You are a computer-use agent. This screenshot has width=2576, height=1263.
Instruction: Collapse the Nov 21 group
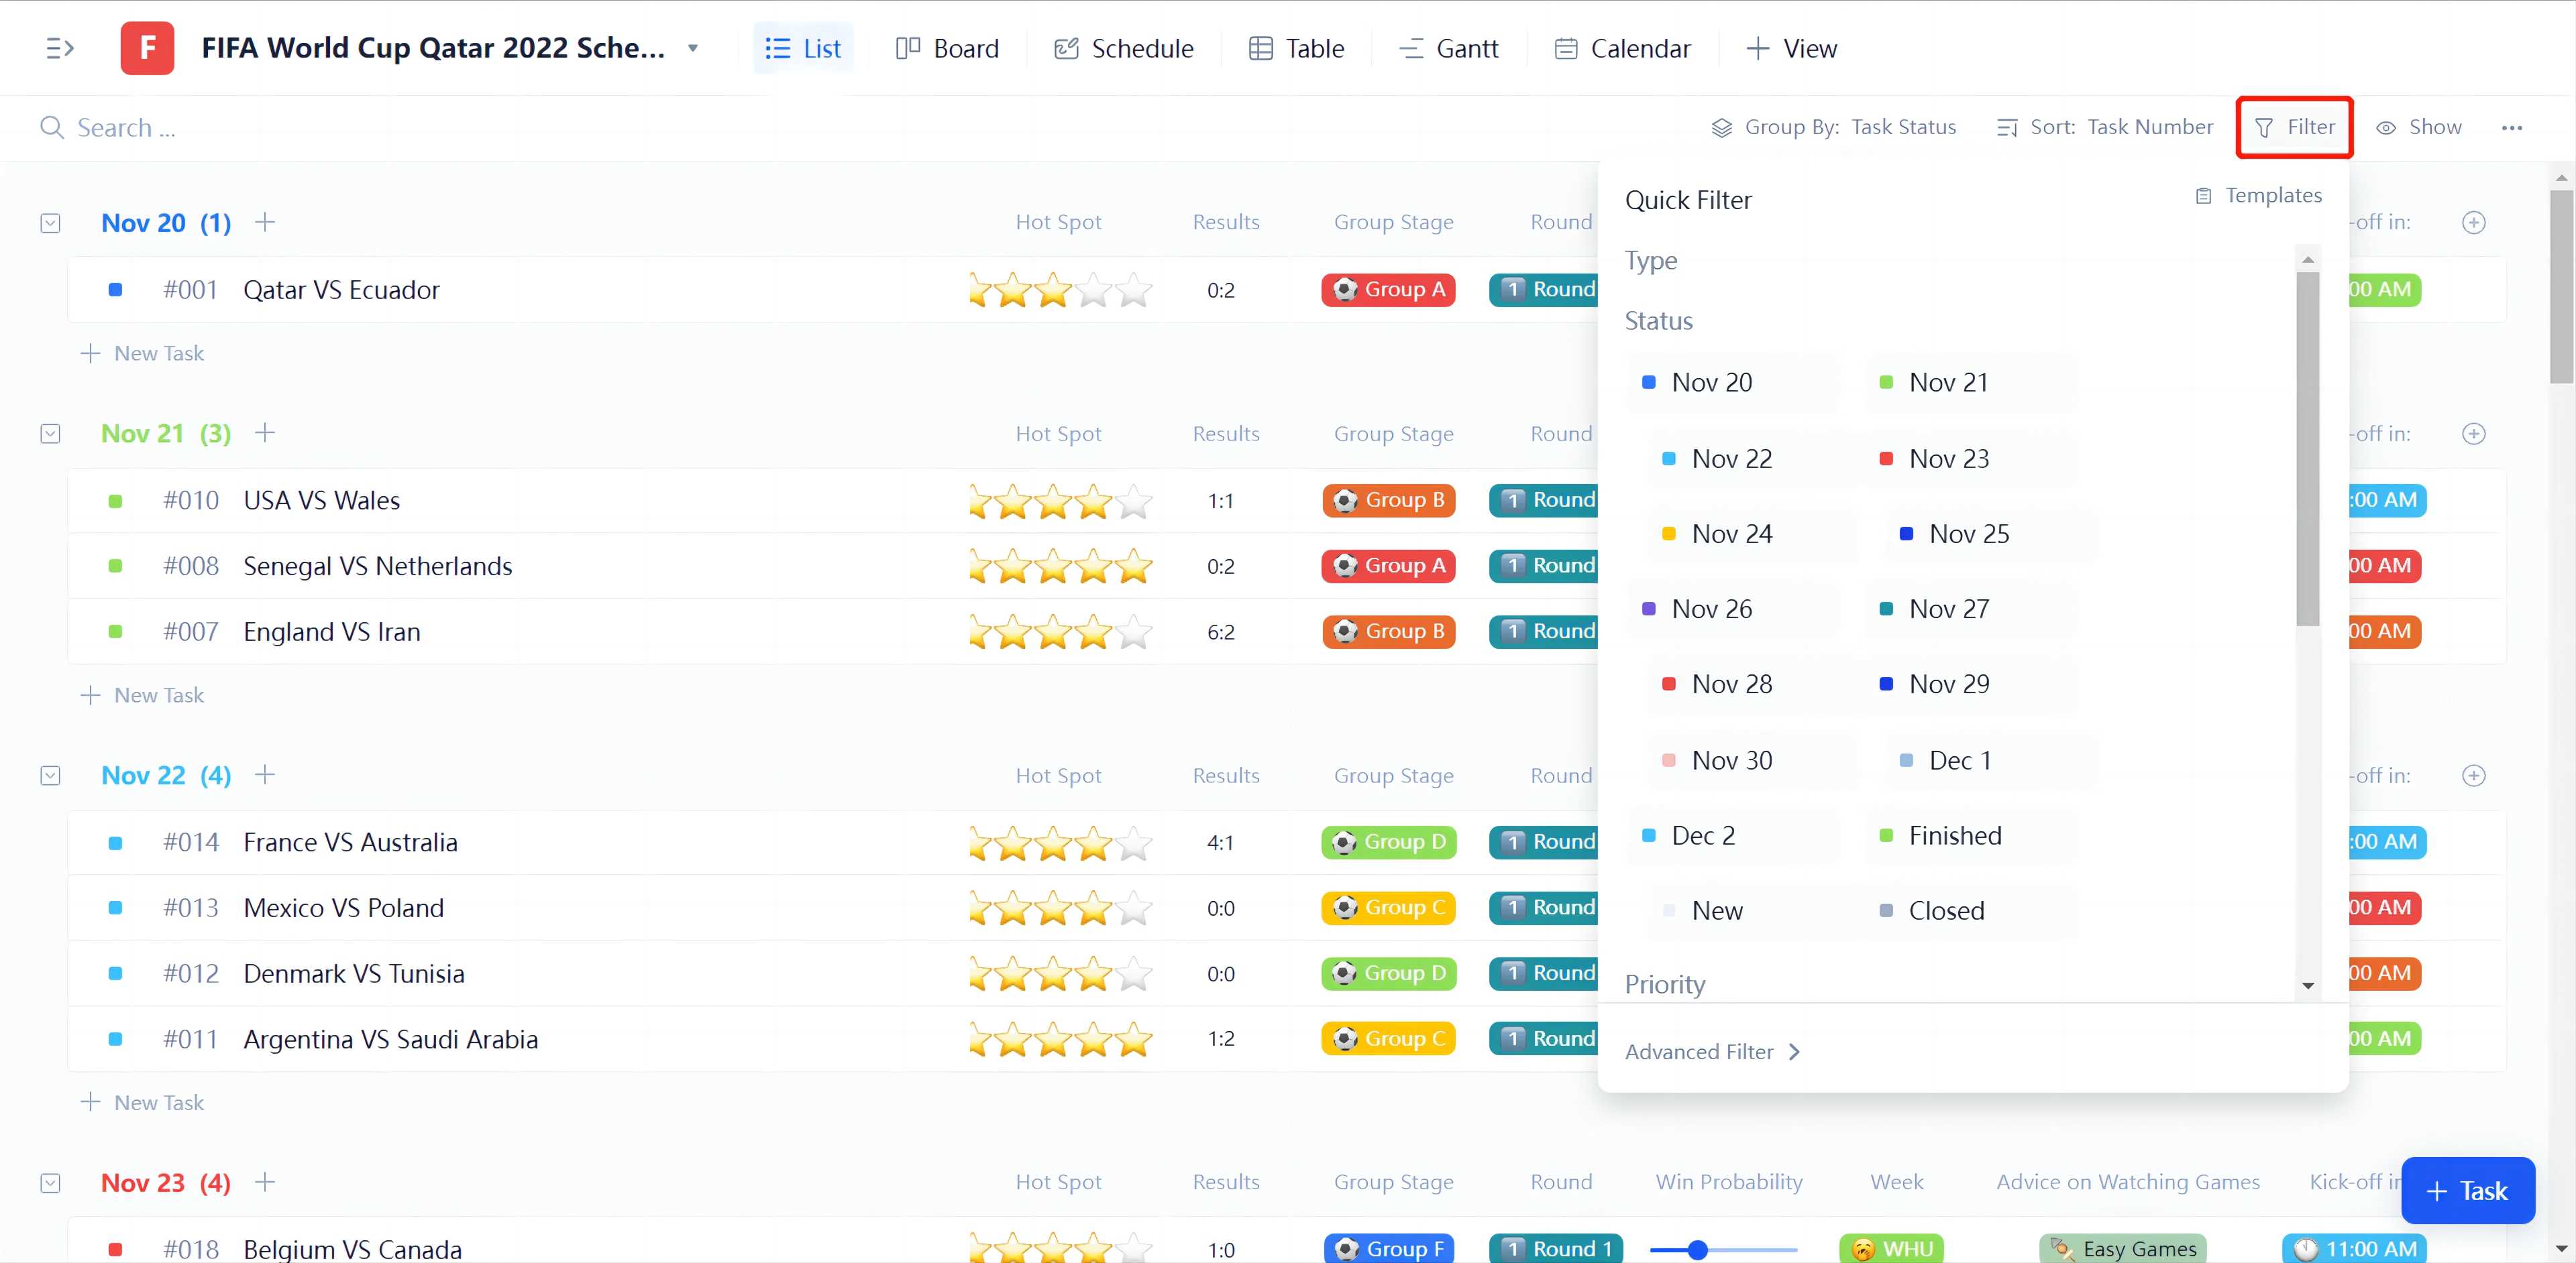(x=50, y=434)
